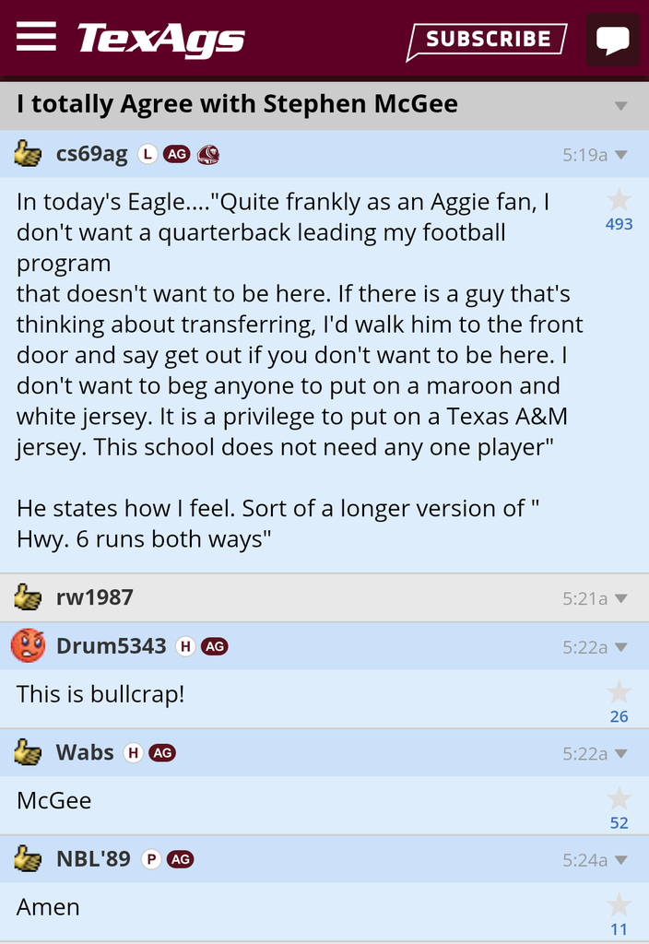Viewport: 649px width, 944px height.
Task: Click rw1987's thumbs-up avatar icon
Action: pos(28,597)
